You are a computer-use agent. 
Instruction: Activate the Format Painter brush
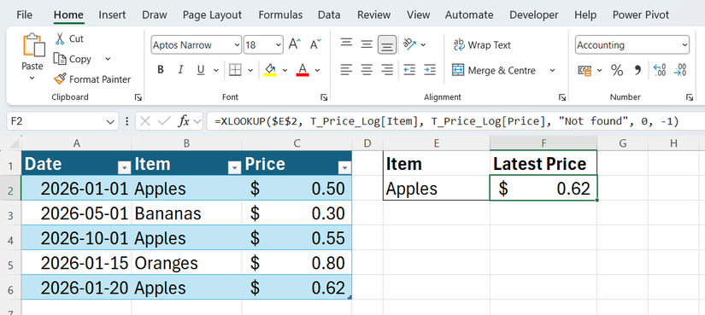tap(92, 79)
